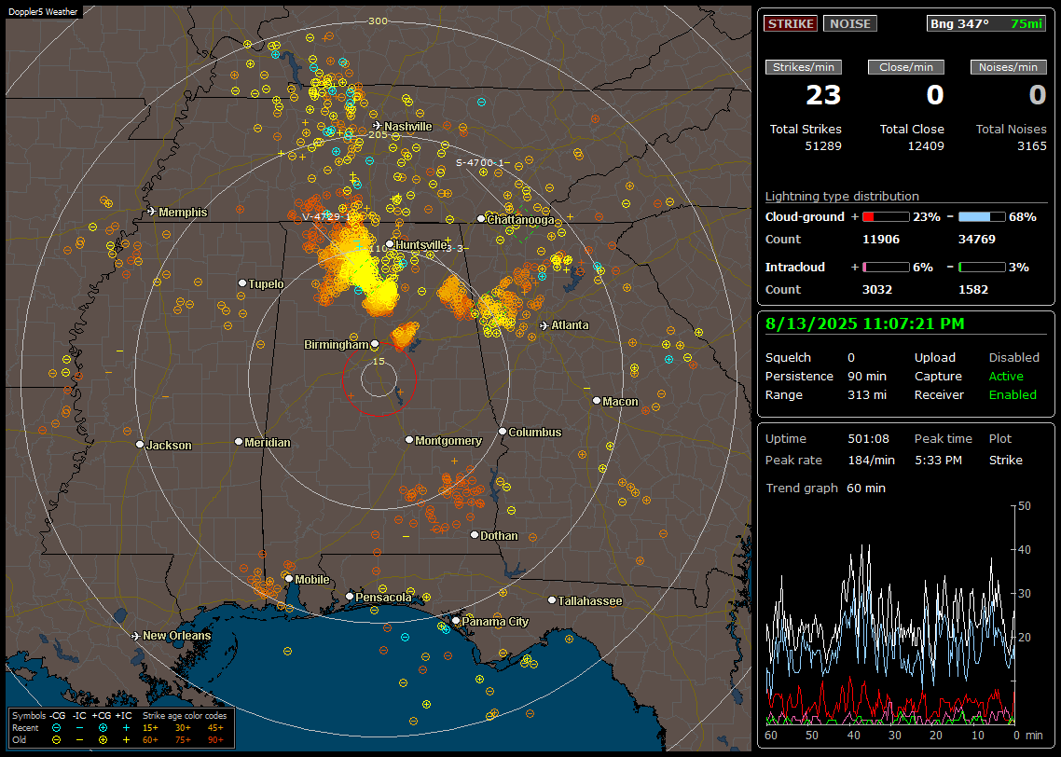
Task: Click the S-4700-1 storm cell label
Action: point(480,163)
